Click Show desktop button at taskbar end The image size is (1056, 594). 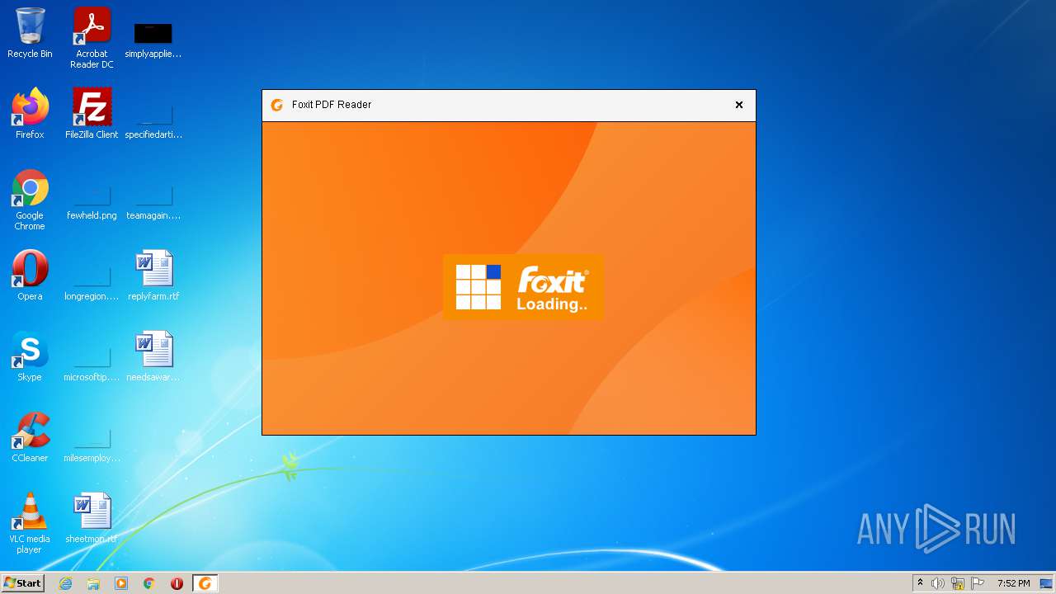(1047, 583)
